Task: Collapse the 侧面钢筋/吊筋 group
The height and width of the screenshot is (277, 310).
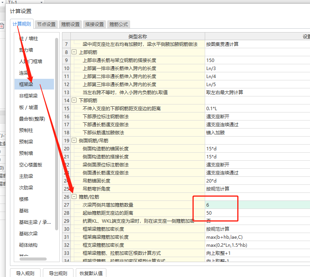Action: click(x=74, y=140)
